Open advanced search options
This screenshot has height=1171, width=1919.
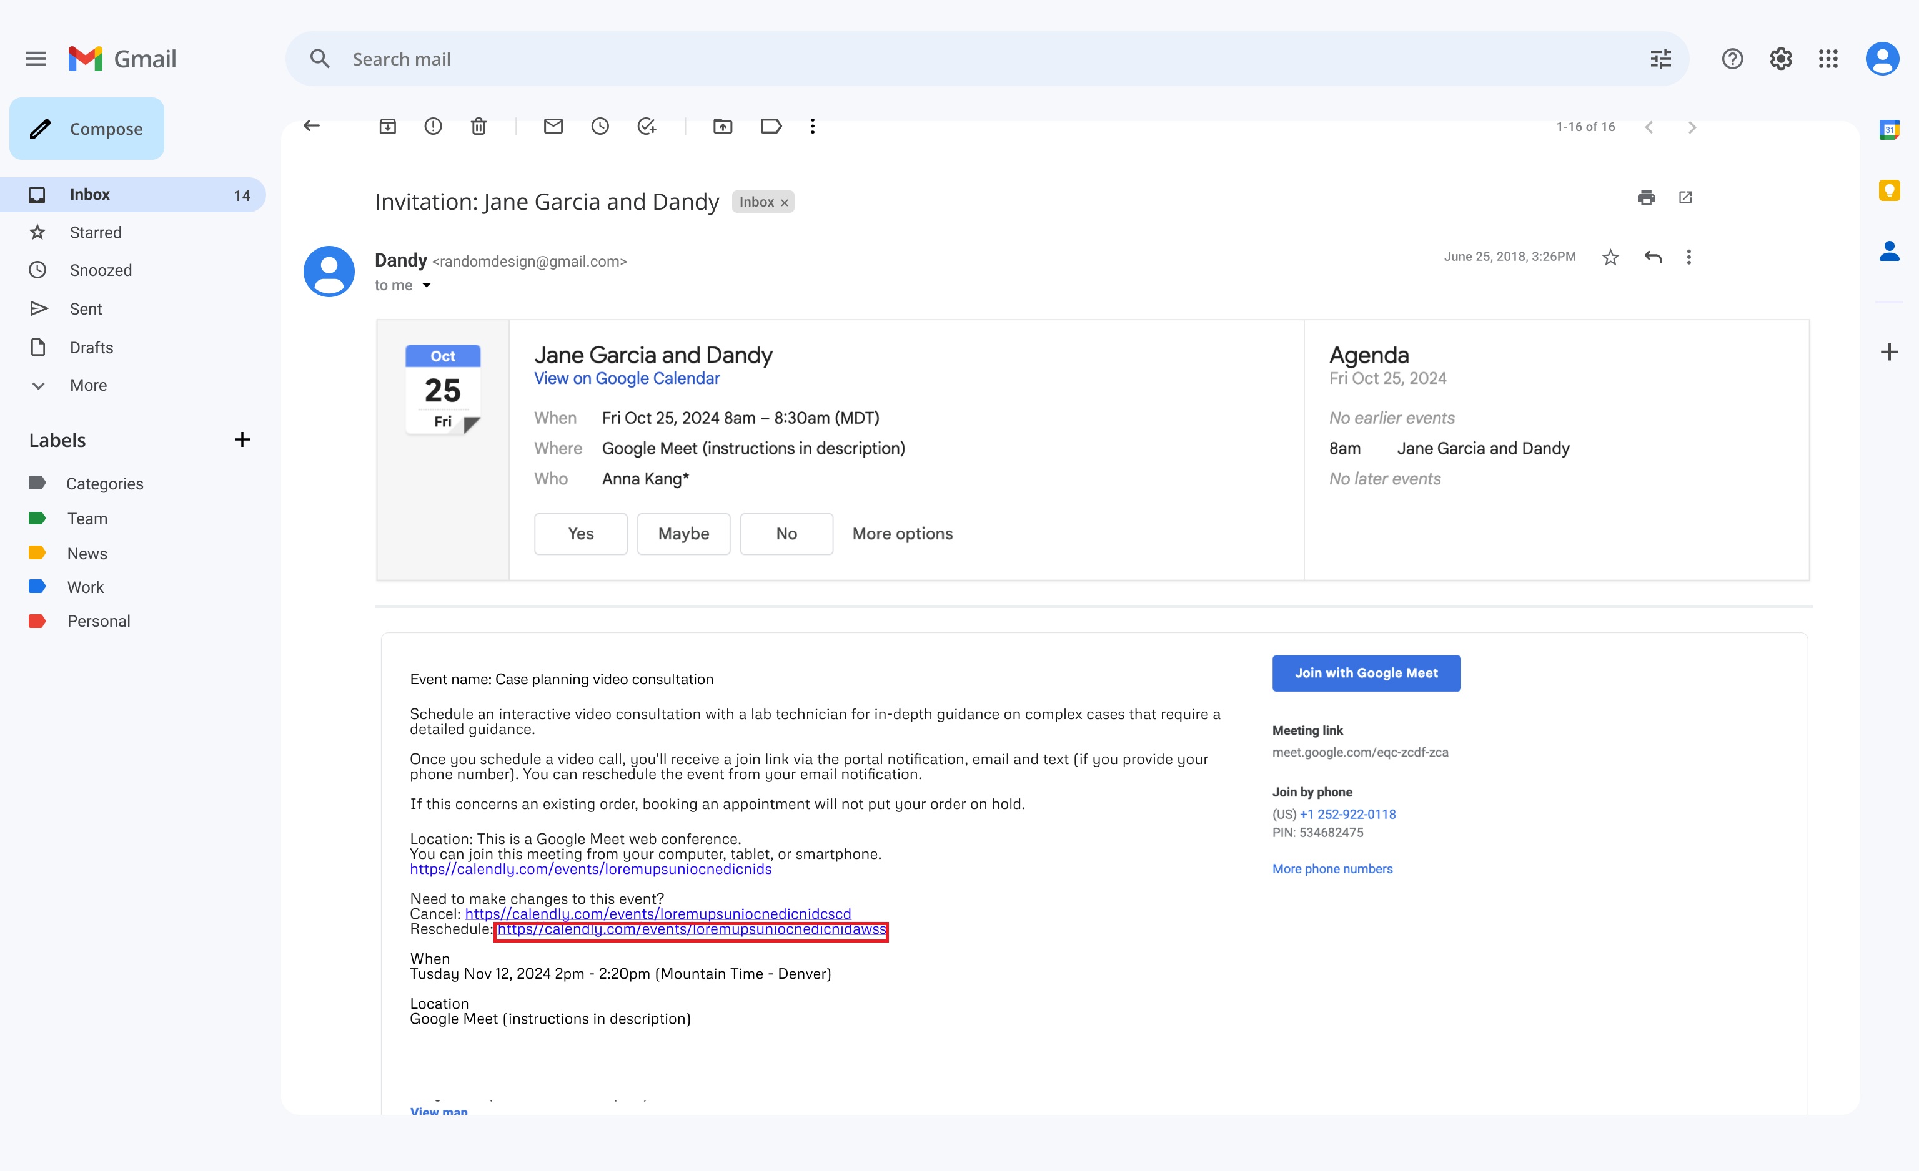click(1660, 58)
